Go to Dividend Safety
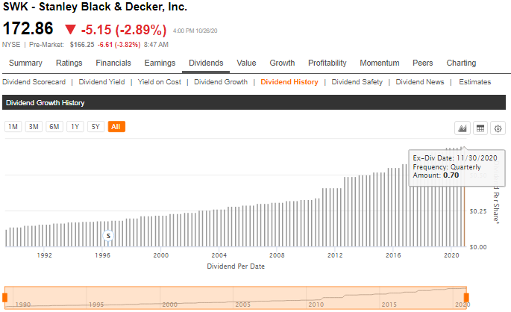This screenshot has width=511, height=312. click(357, 82)
